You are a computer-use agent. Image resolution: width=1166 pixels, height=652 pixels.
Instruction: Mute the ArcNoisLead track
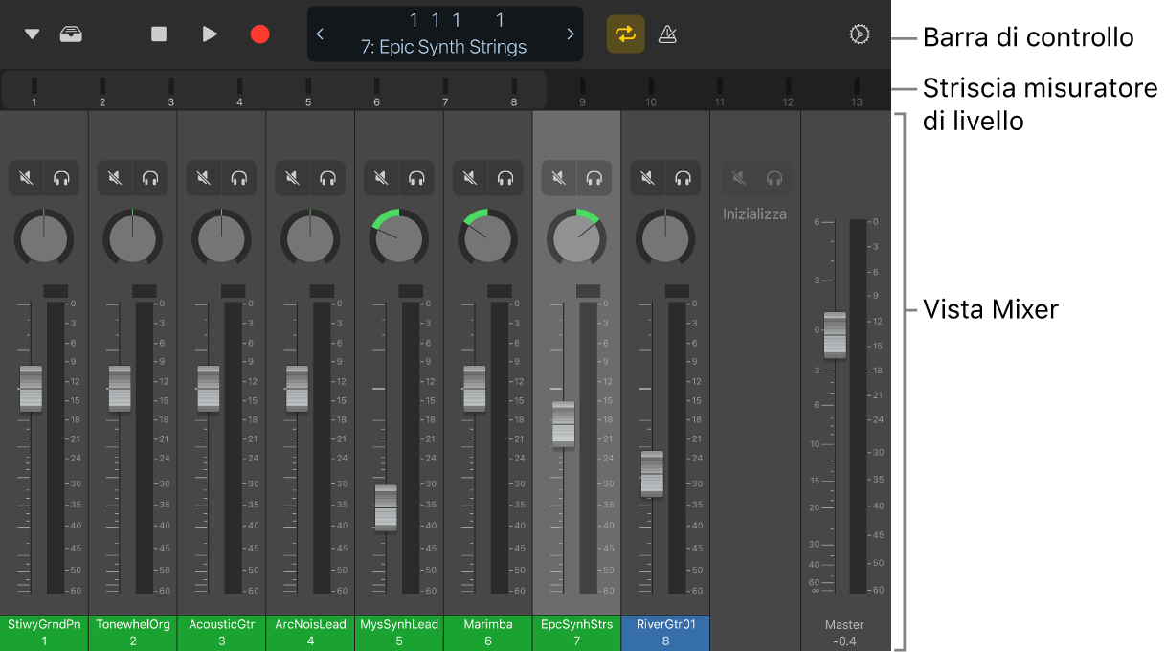(x=292, y=177)
